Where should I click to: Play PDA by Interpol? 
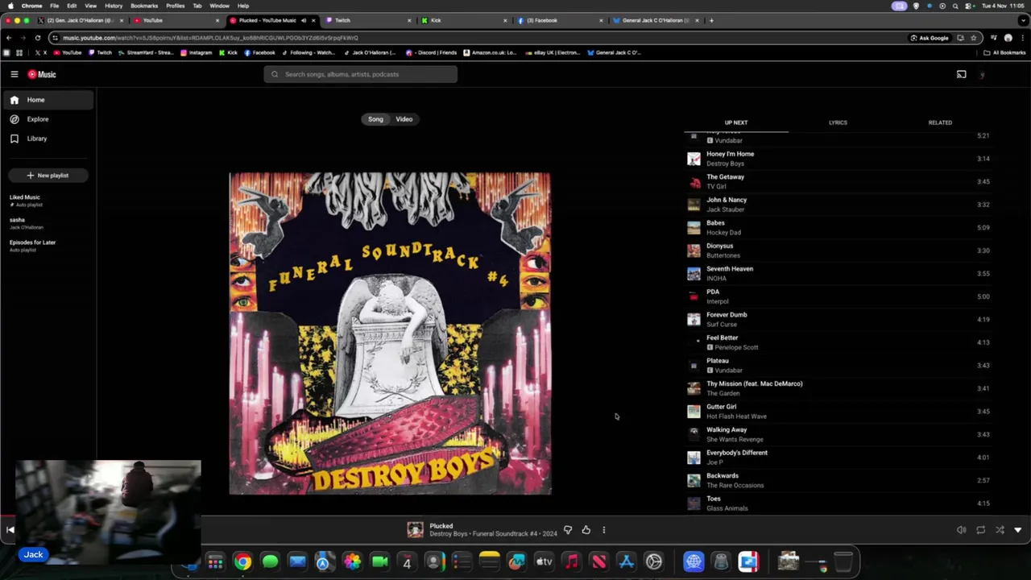coord(838,296)
